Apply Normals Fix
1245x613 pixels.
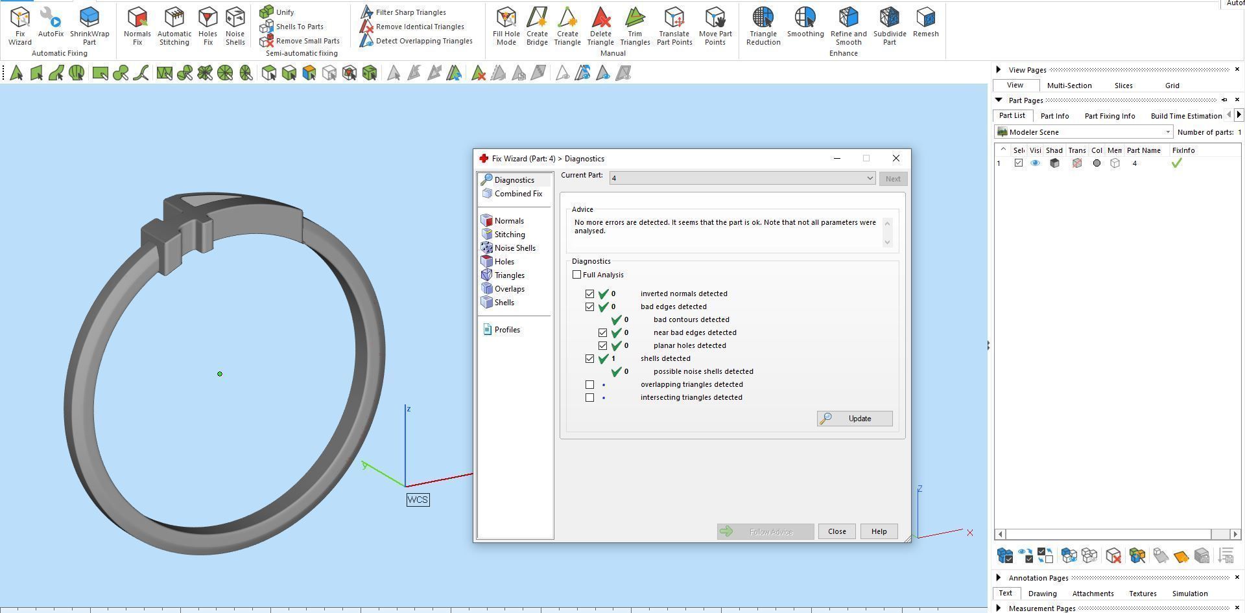click(x=137, y=26)
